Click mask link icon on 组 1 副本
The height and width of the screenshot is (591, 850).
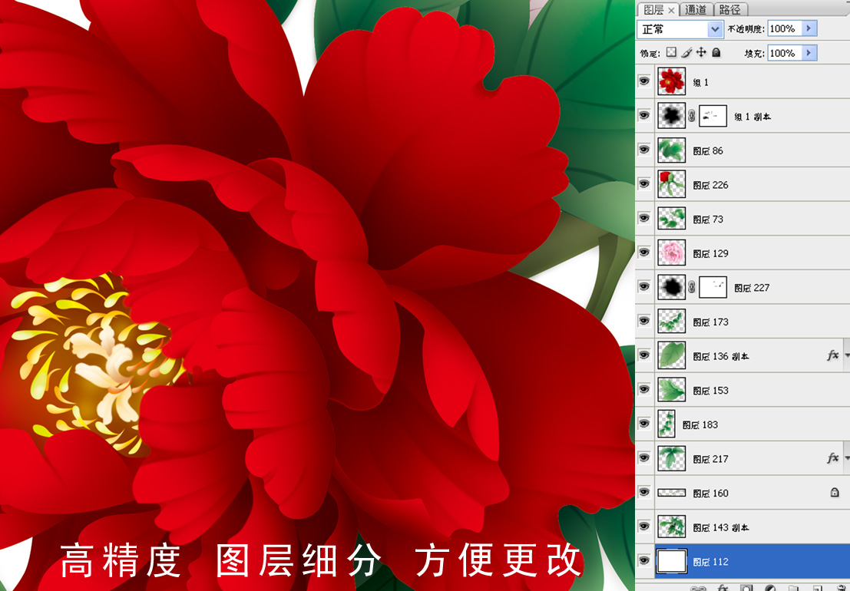pyautogui.click(x=692, y=116)
